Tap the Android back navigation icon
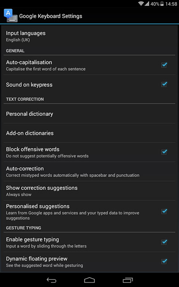 (51, 280)
